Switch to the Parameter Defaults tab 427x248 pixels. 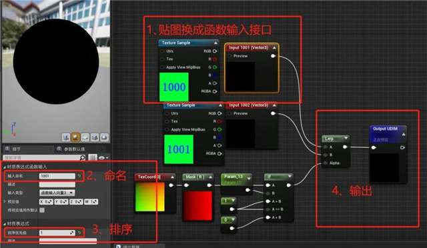coord(71,149)
